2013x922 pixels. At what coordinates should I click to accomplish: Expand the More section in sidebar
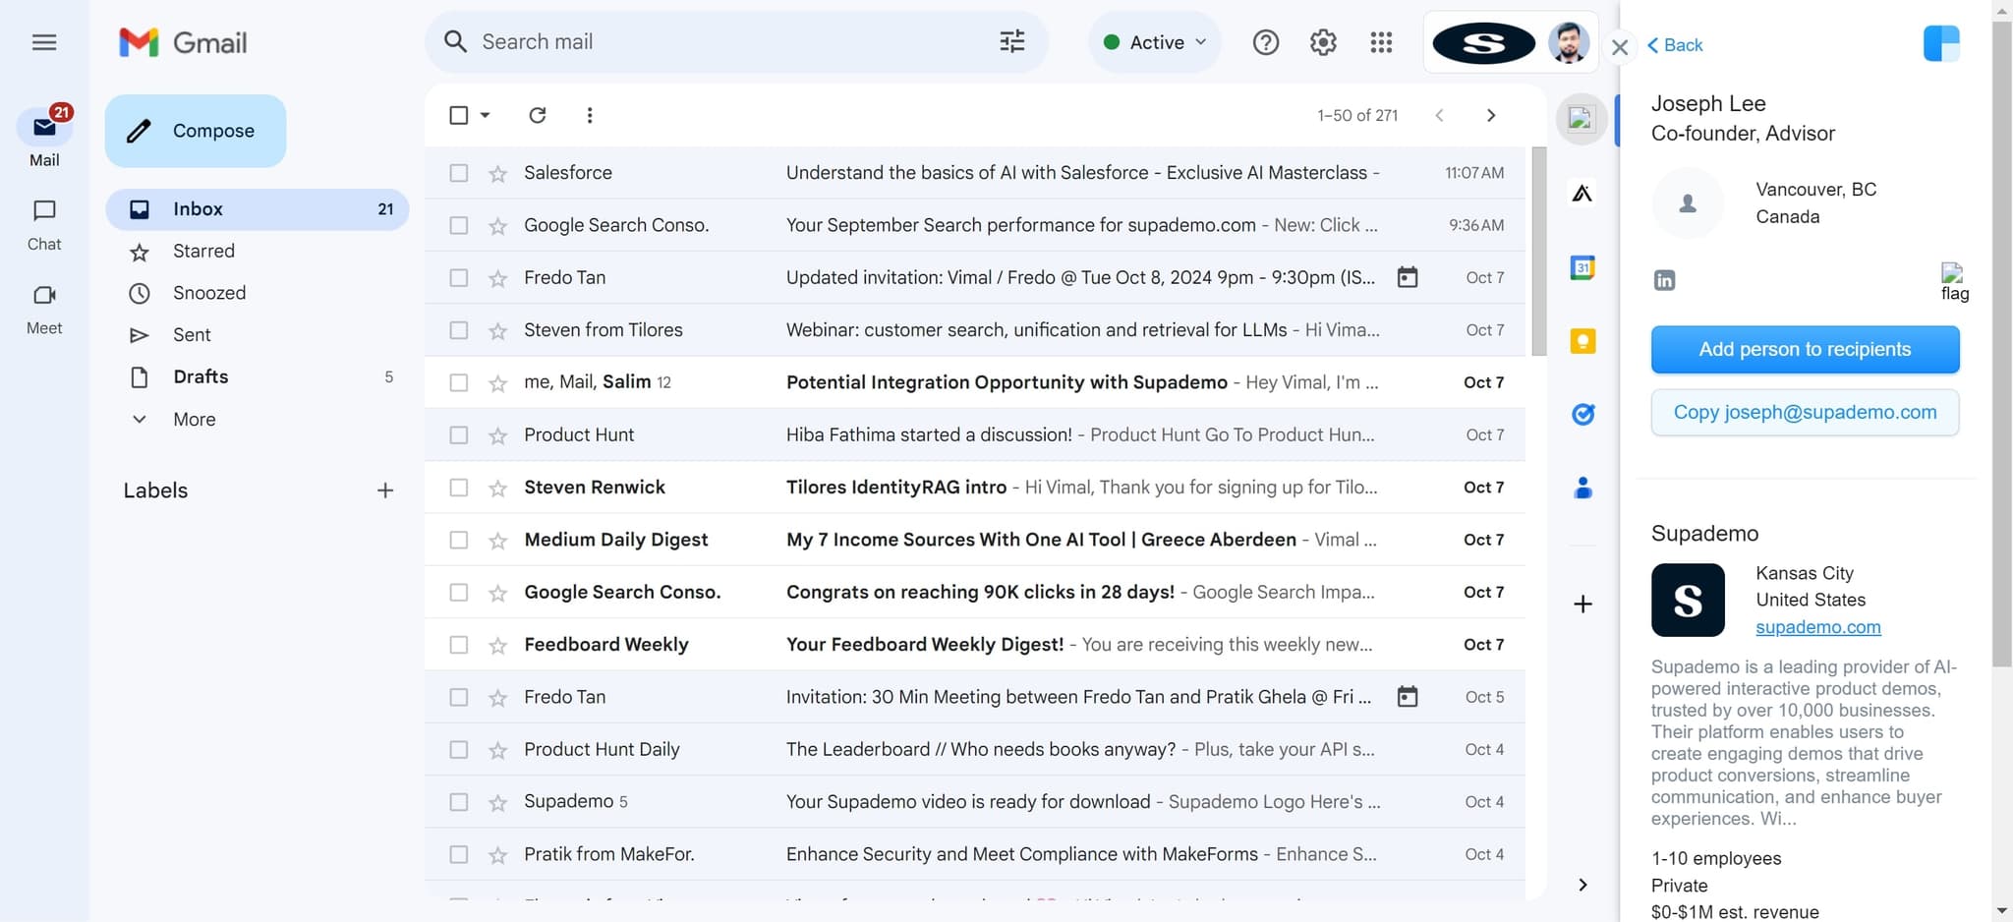(x=194, y=420)
